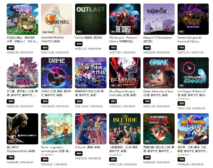The height and width of the screenshot is (168, 213).
Task: Click the Greak: Memories of Azur cover
Action: [159, 73]
